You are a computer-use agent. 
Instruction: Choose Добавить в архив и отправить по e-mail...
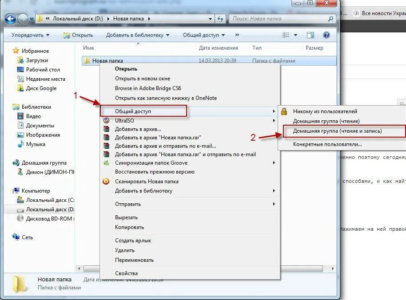165,146
